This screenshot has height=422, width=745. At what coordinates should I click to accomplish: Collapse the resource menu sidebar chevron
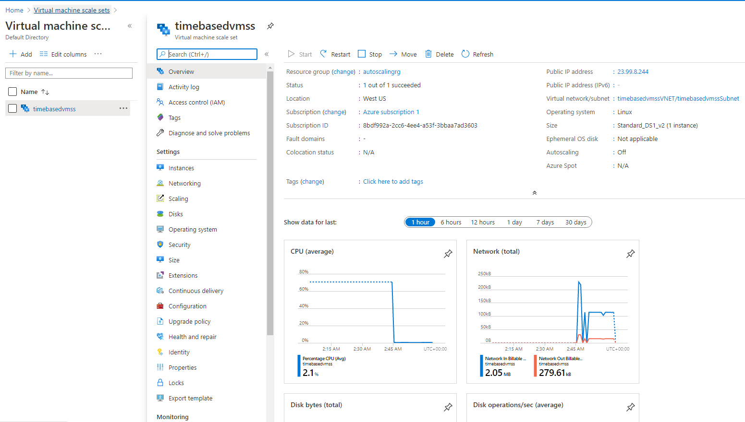click(267, 54)
